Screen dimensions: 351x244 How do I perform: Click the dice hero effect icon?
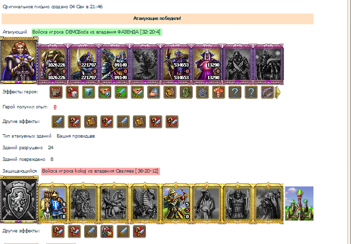72,92
